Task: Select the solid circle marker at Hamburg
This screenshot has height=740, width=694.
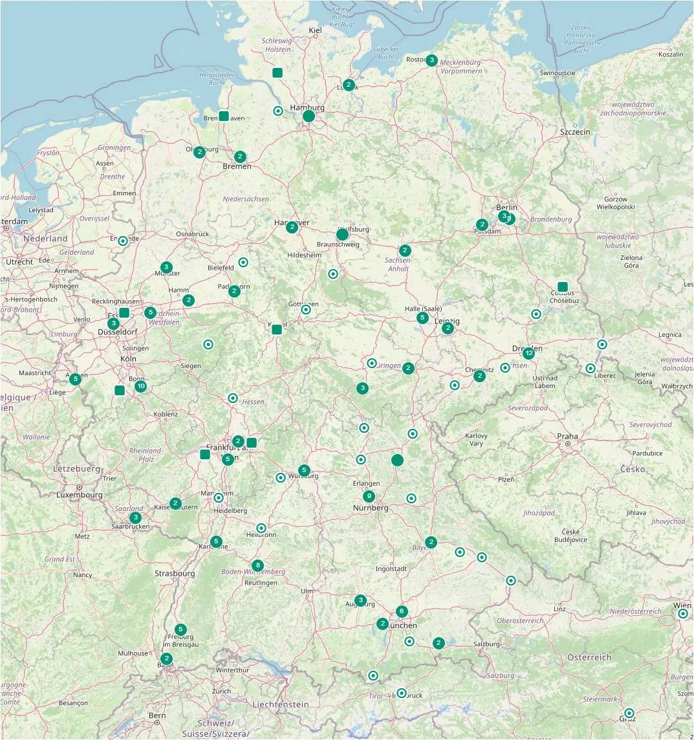Action: 309,116
